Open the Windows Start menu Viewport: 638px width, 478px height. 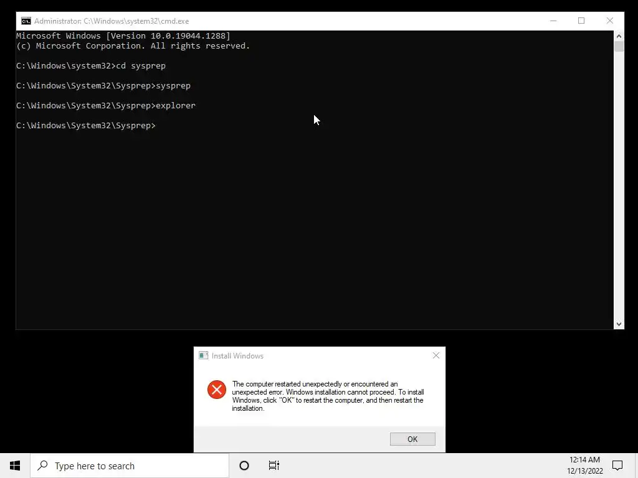tap(15, 466)
